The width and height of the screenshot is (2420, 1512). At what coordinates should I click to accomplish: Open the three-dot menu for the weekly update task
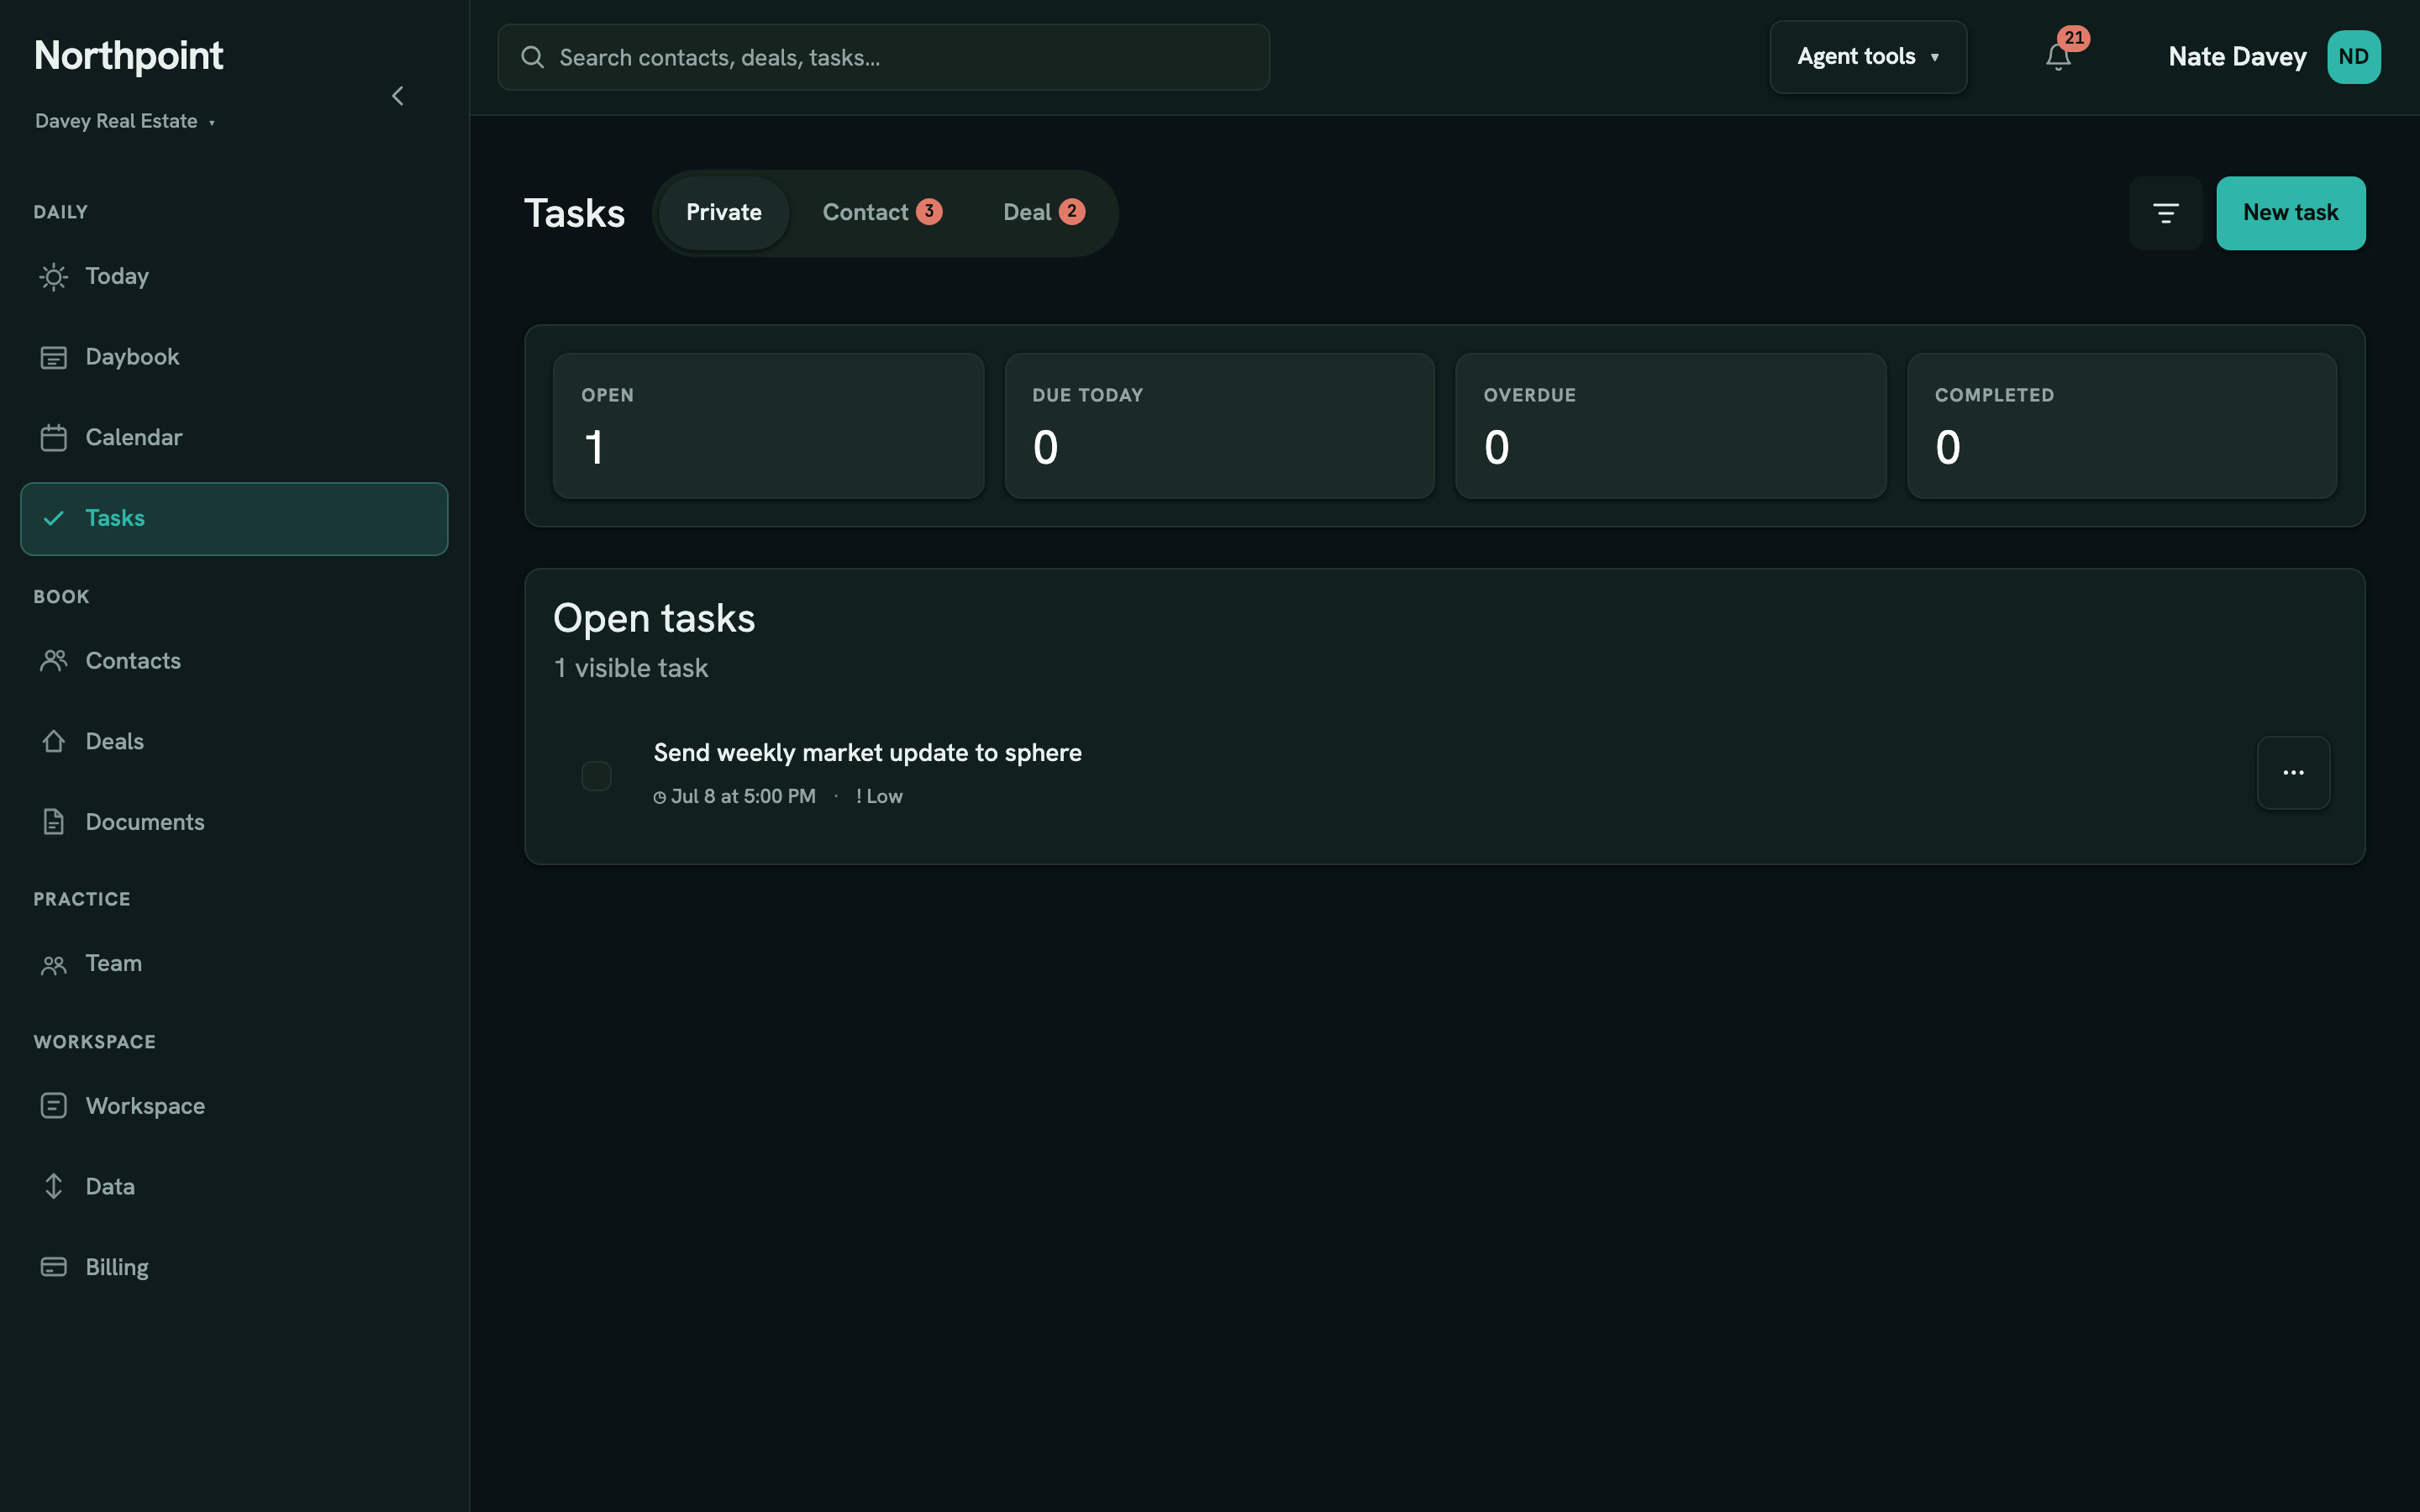[x=2293, y=773]
